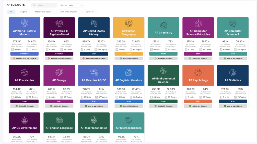Click the AP English Literature book icon
257x144 pixels.
(129, 72)
